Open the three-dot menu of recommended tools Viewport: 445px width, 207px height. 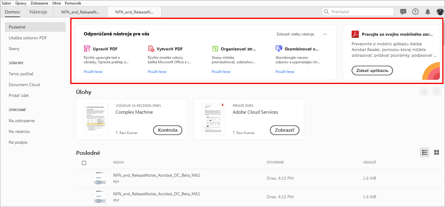point(325,34)
